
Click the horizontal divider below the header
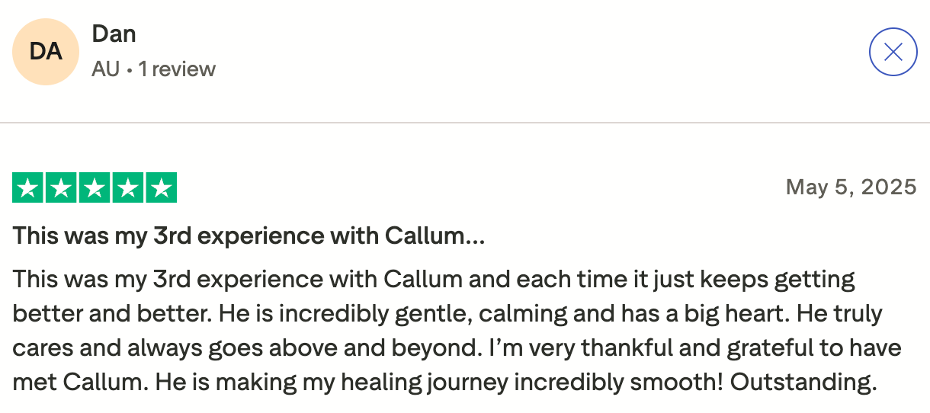pyautogui.click(x=465, y=123)
